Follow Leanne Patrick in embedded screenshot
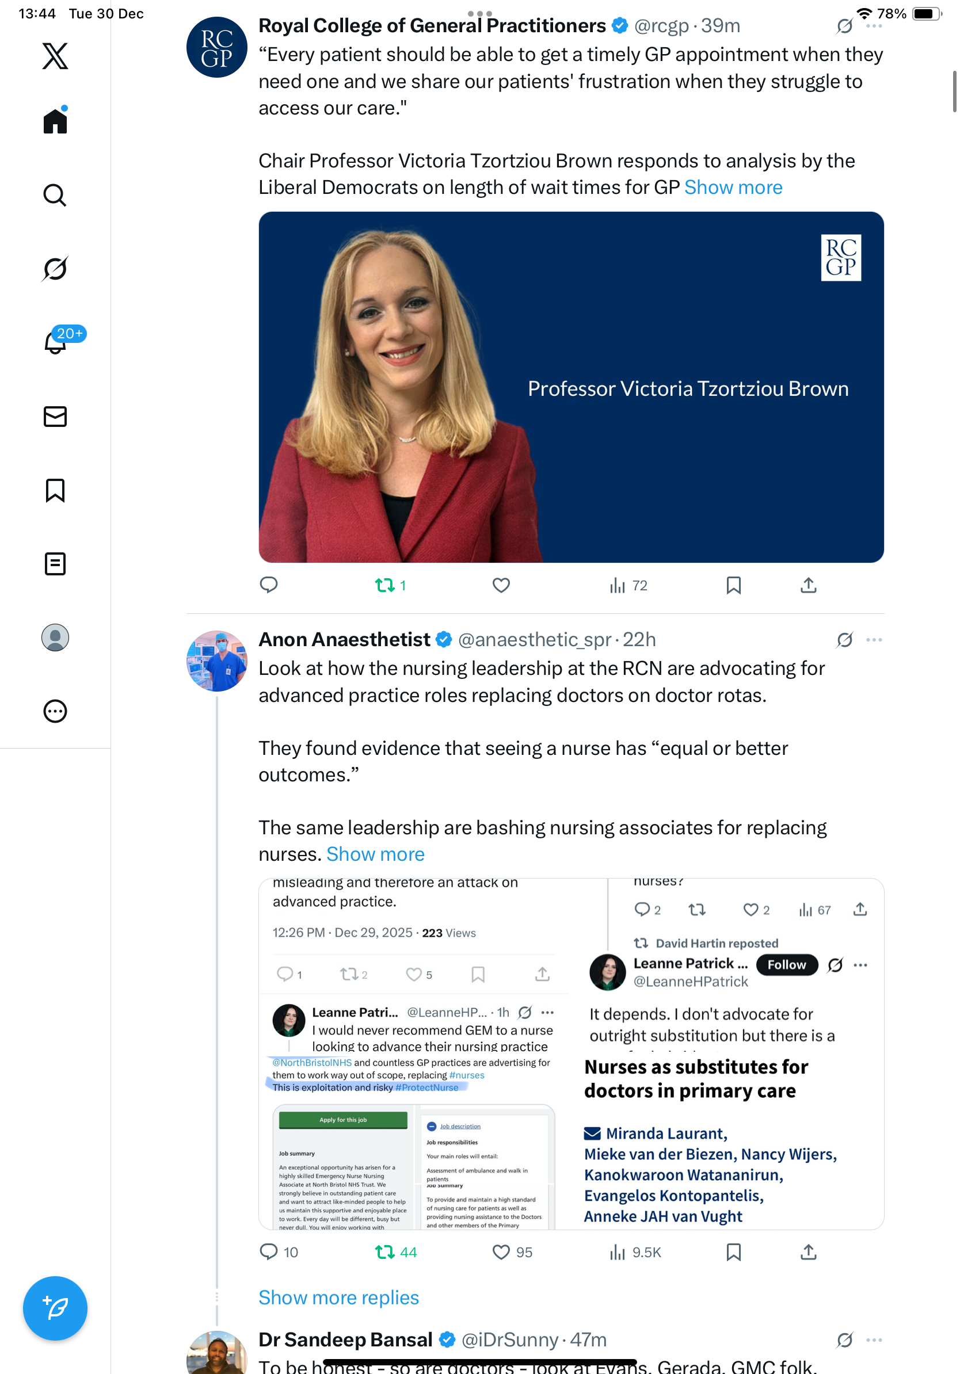Screen dimensions: 960x1374 786,965
